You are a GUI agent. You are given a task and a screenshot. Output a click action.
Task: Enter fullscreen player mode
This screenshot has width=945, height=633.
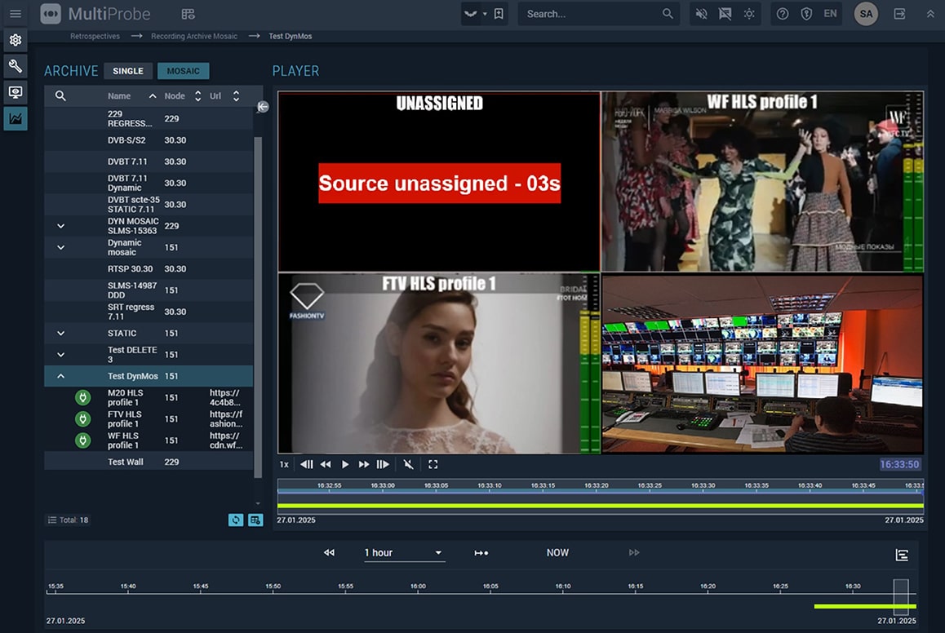pyautogui.click(x=433, y=464)
